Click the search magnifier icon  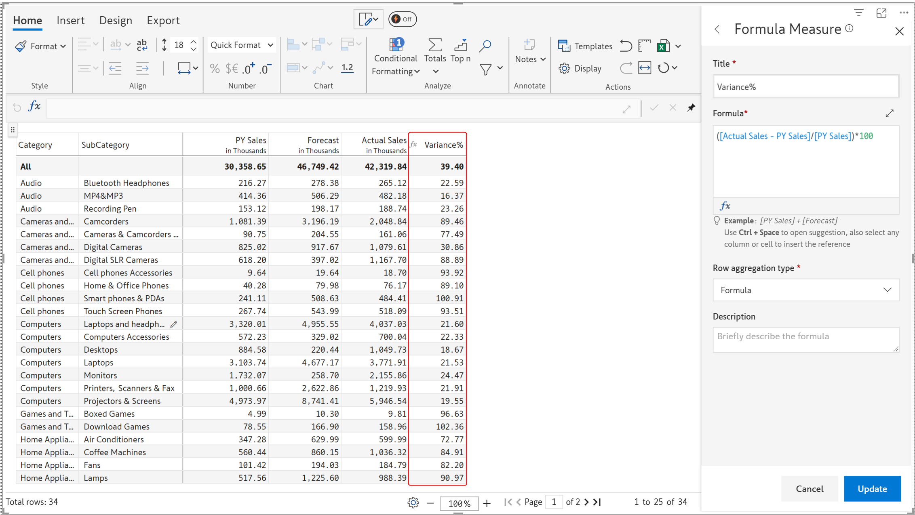point(485,46)
